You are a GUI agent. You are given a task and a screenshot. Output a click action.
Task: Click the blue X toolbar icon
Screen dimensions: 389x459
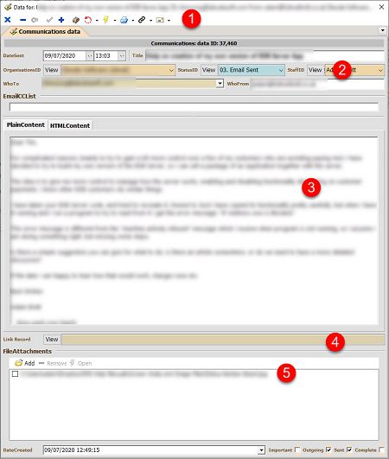click(8, 20)
